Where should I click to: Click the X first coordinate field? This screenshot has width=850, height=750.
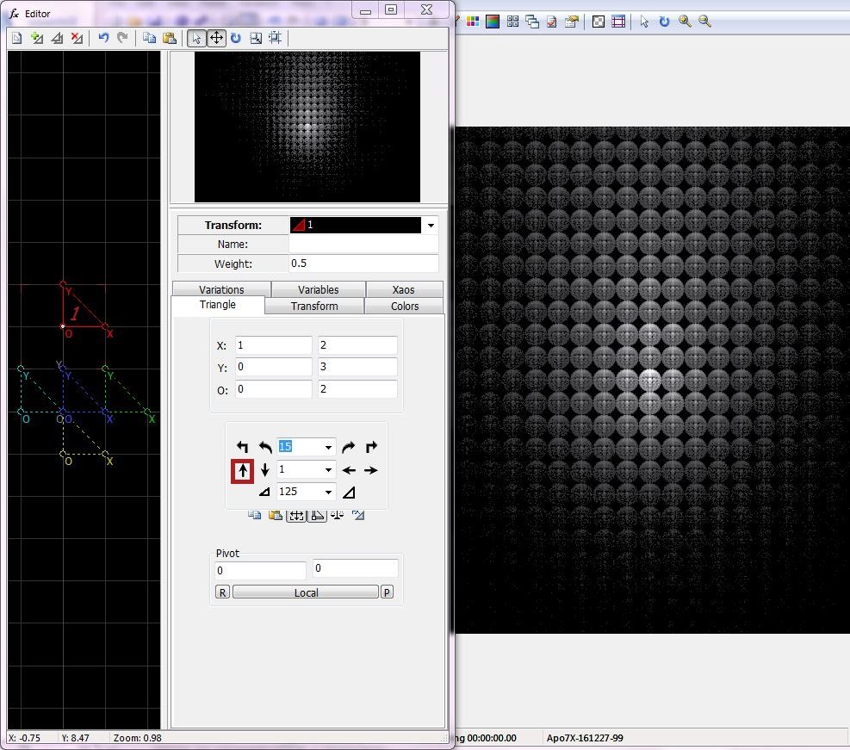(x=273, y=345)
